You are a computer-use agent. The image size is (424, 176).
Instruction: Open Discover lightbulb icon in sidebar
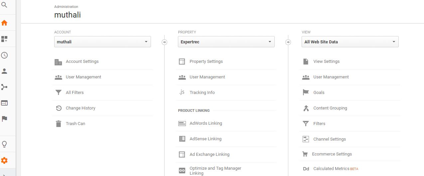click(4, 145)
